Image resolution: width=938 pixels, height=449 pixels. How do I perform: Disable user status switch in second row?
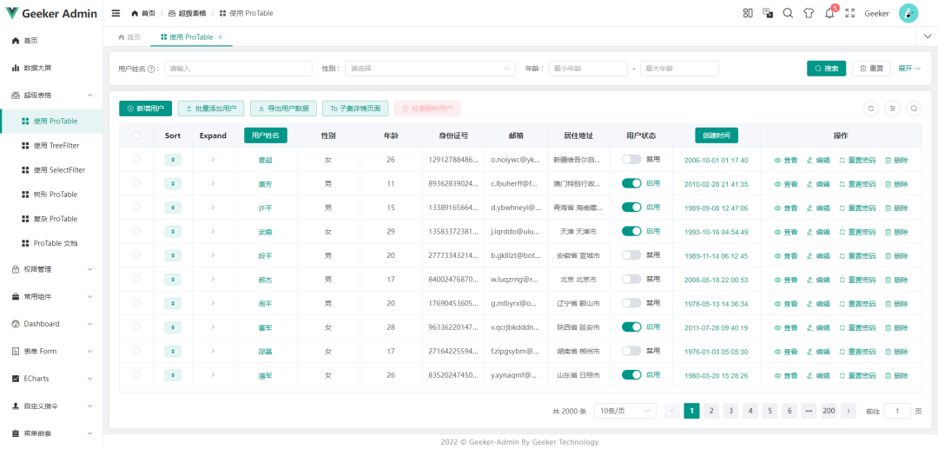click(x=631, y=183)
